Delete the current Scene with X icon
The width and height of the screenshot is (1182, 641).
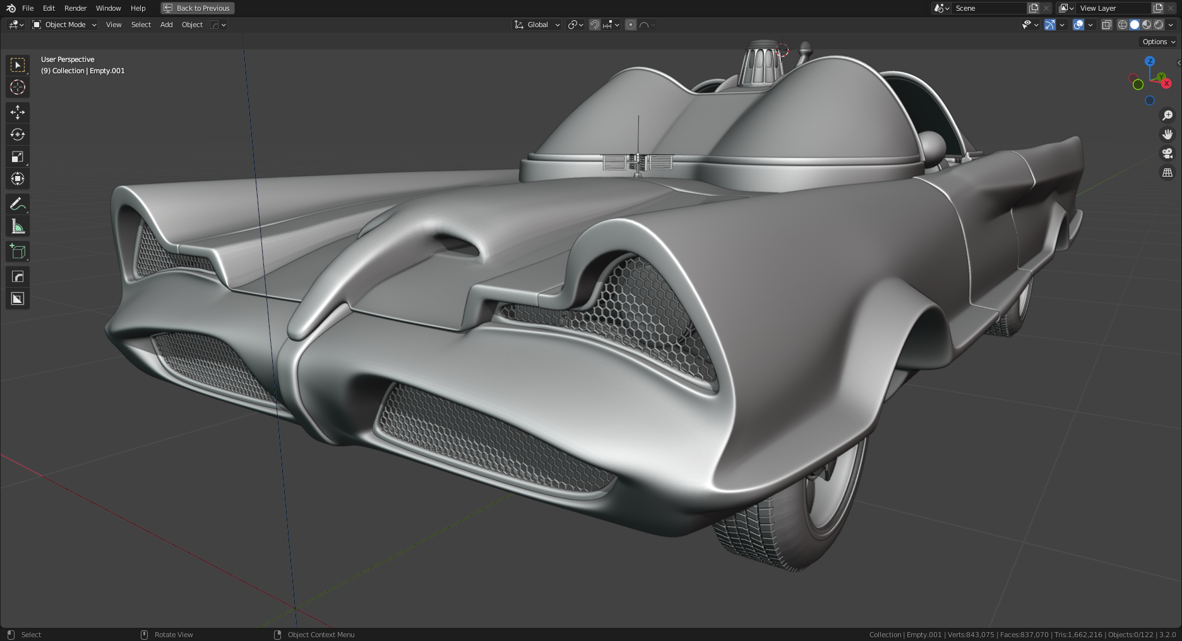[1046, 8]
